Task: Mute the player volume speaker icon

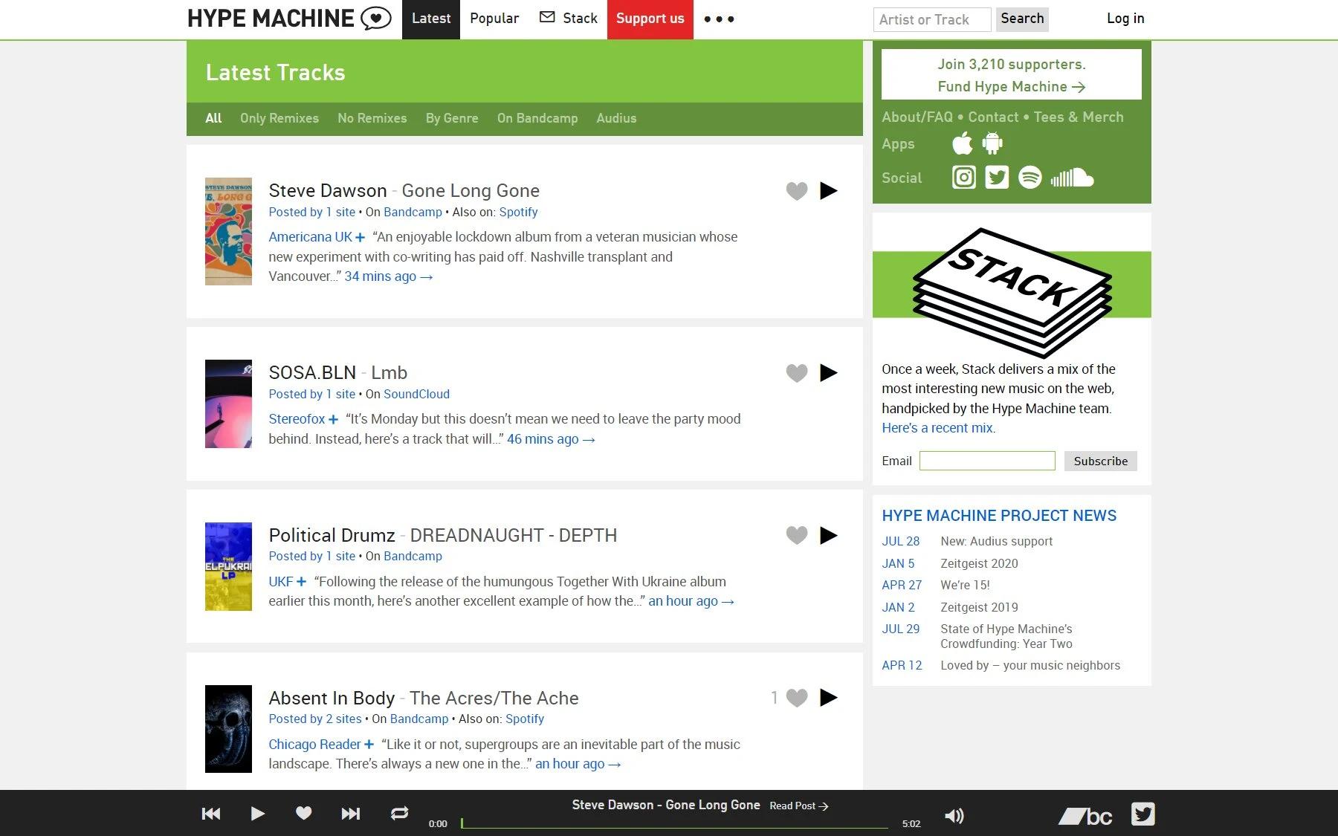Action: pyautogui.click(x=954, y=816)
